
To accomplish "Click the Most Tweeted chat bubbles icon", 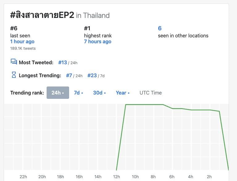I will click(14, 62).
